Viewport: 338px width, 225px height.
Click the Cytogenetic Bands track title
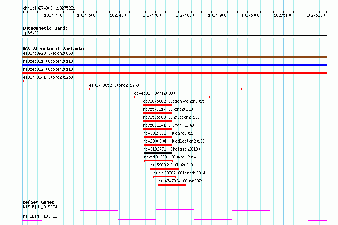[45, 28]
